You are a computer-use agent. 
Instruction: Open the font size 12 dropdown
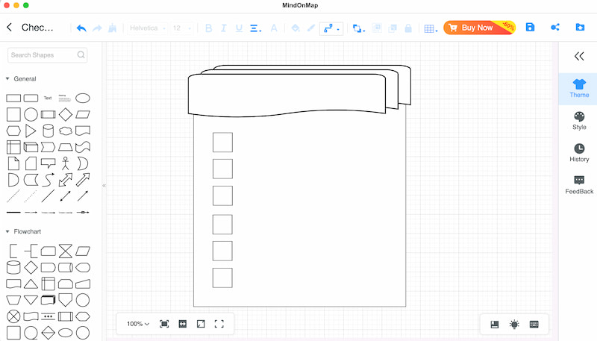tap(181, 28)
